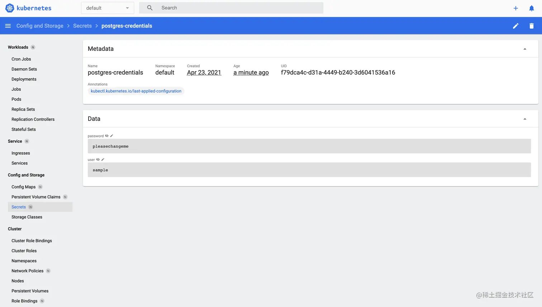The image size is (542, 307).
Task: Open Cluster Roles in sidebar
Action: coord(24,251)
